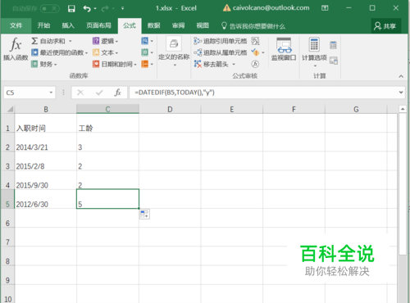Click Trace Precedents (追踪引用单元格)
The width and height of the screenshot is (410, 303).
[x=221, y=41]
